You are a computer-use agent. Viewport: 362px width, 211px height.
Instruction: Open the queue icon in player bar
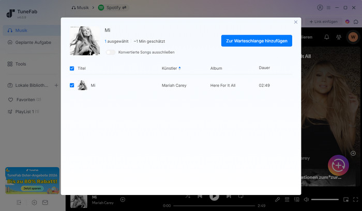[x=287, y=199]
